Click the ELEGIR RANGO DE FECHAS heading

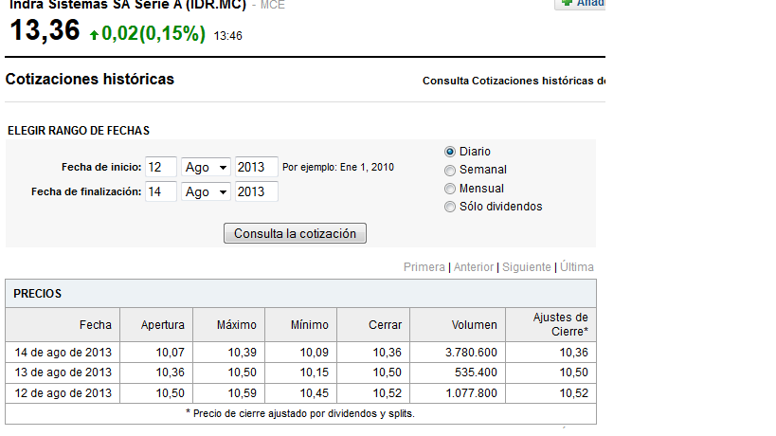click(x=79, y=131)
